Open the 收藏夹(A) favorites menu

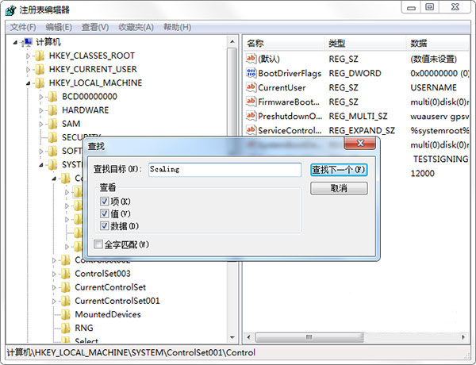coord(136,27)
